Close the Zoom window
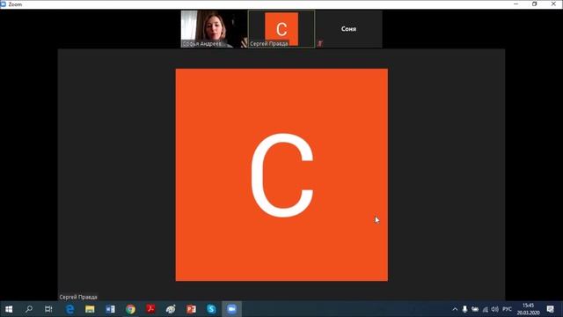This screenshot has width=563, height=317. point(553,4)
